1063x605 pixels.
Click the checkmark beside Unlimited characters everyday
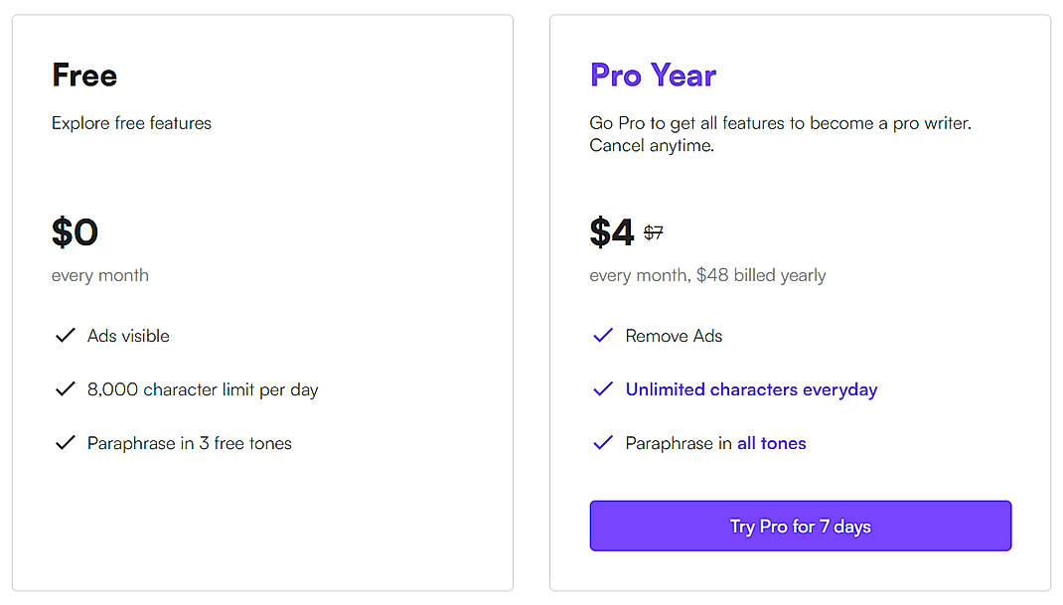[603, 389]
